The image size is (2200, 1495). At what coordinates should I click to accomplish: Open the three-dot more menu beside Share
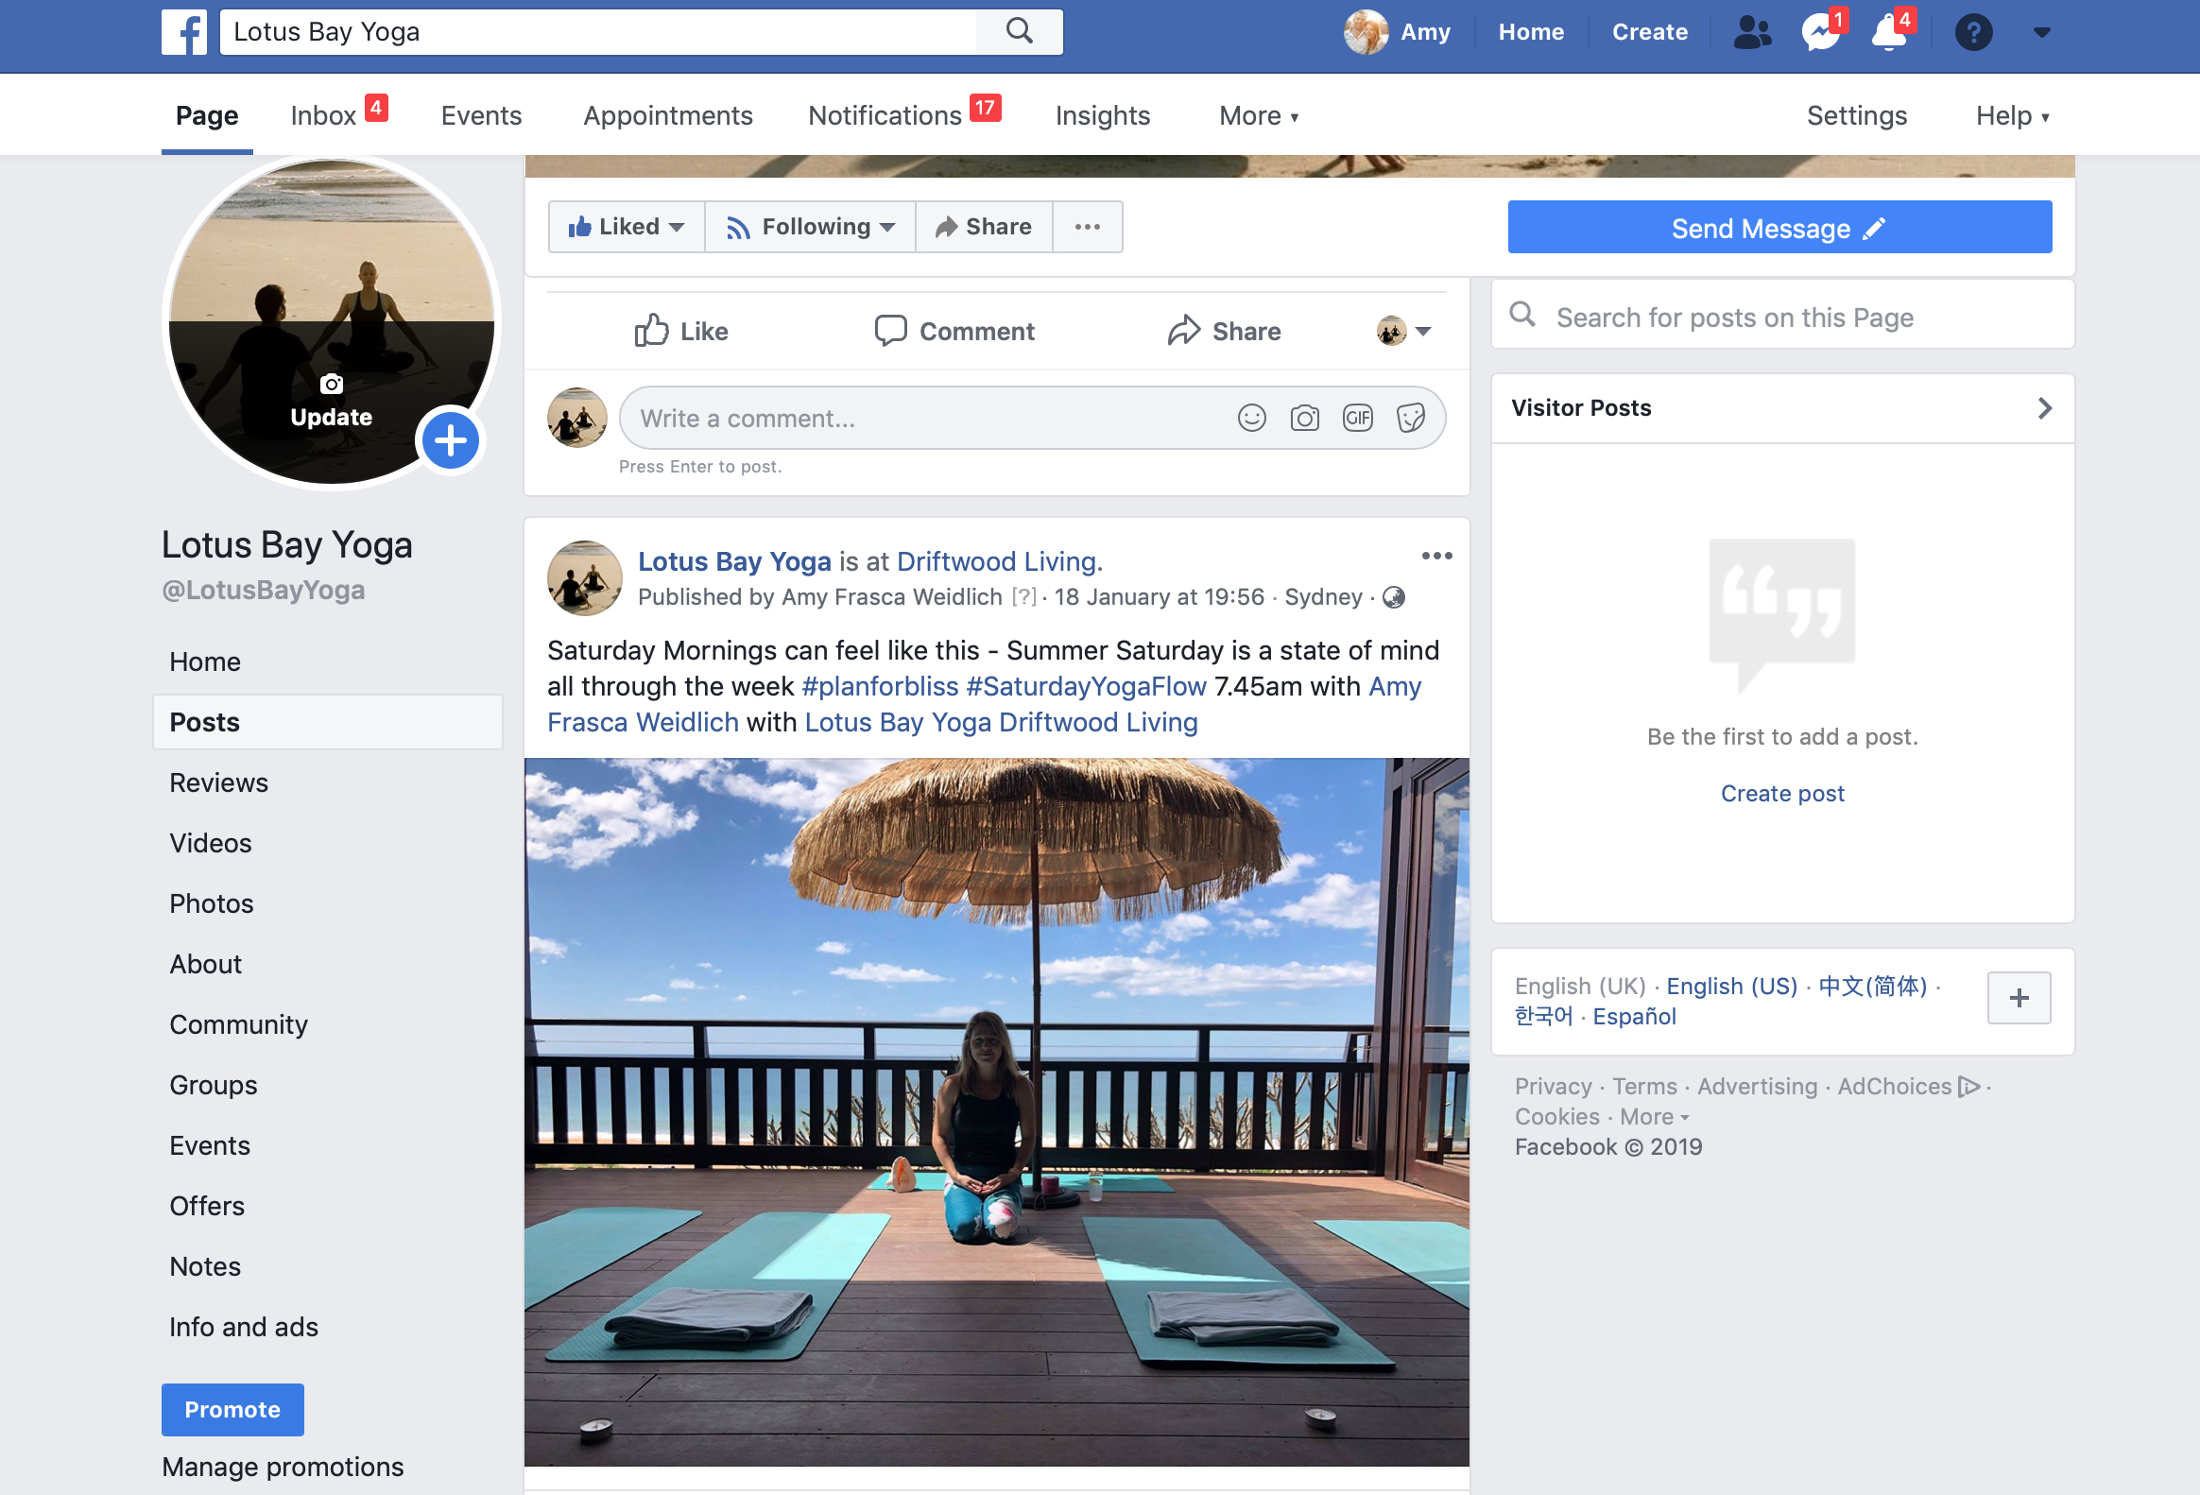pyautogui.click(x=1088, y=227)
